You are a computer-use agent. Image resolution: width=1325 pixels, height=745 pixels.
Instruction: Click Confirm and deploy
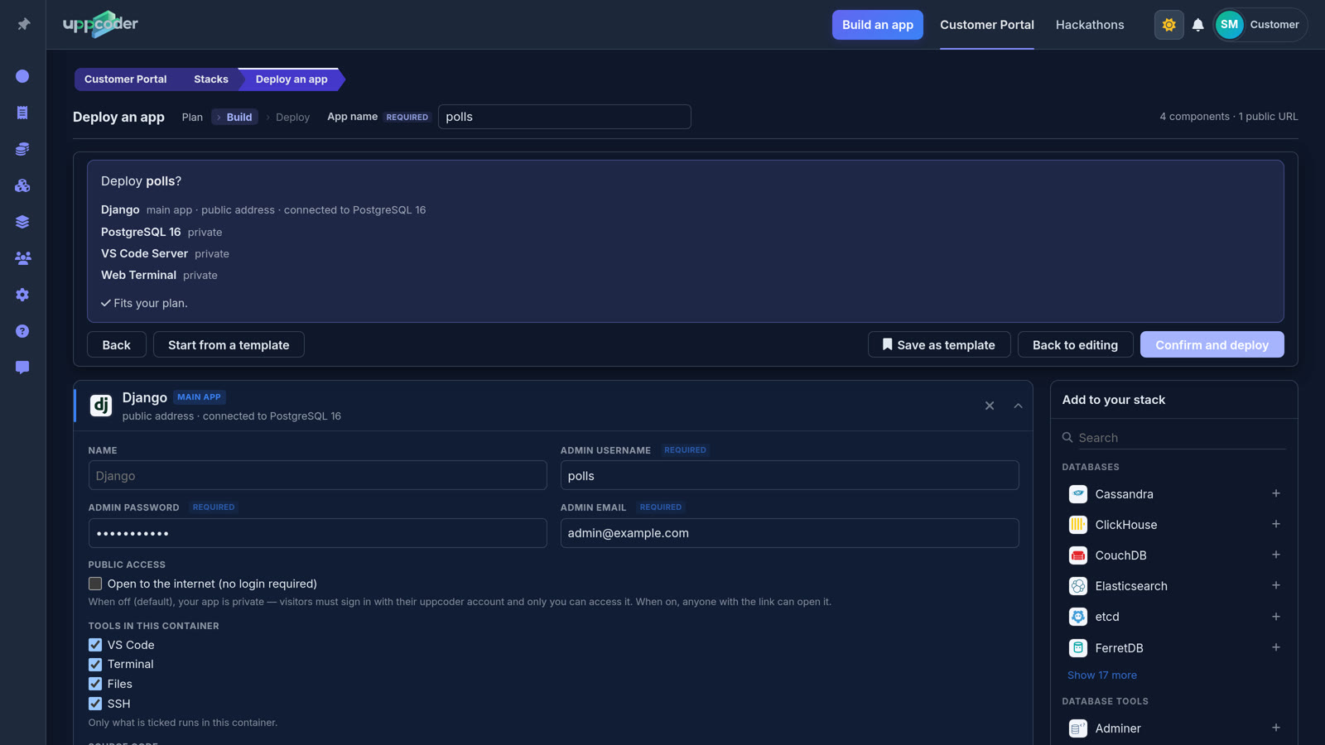(x=1212, y=344)
